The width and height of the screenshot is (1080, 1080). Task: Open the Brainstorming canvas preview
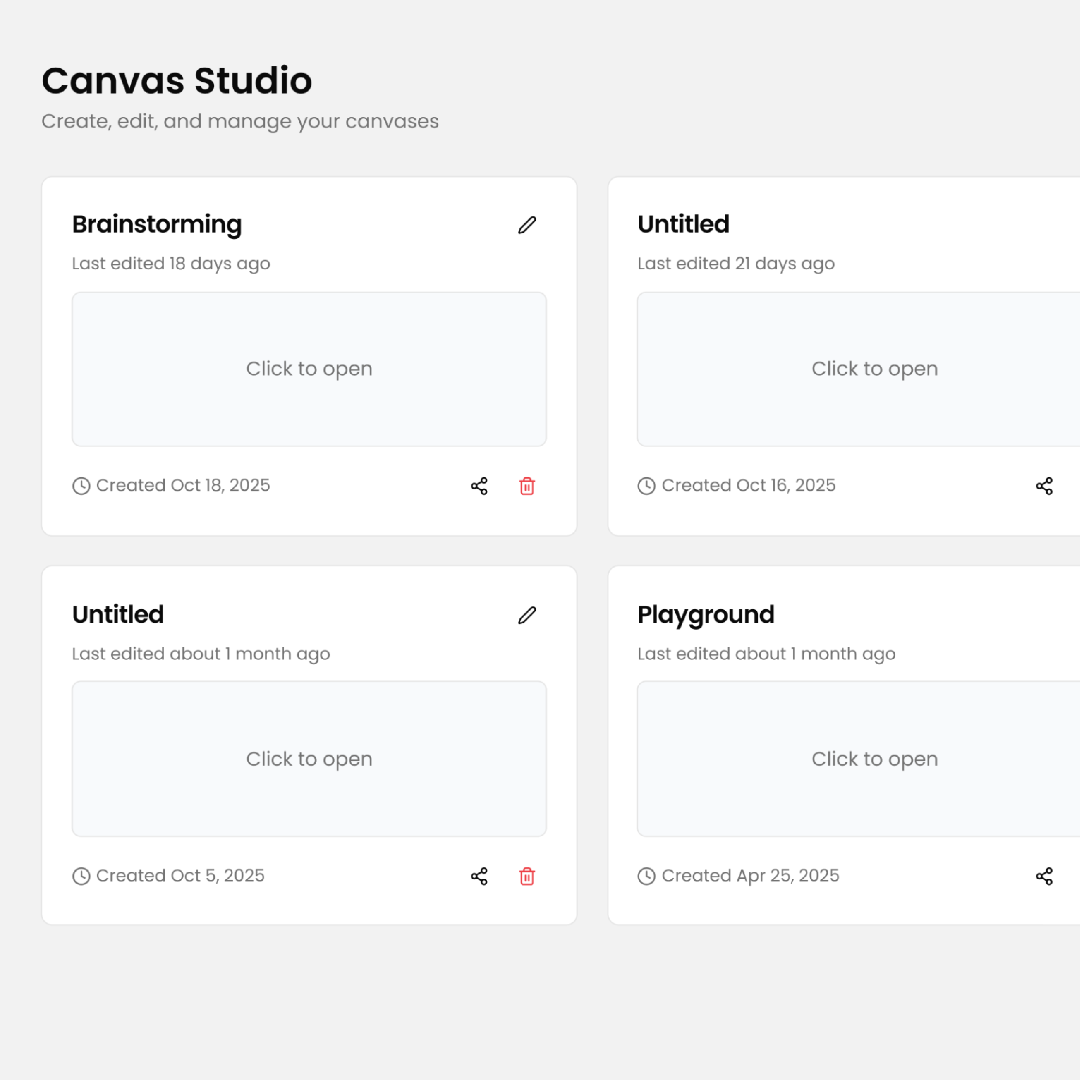(x=309, y=369)
